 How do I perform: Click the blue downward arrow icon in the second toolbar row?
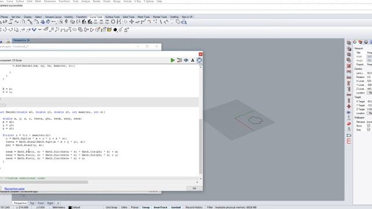[x=34, y=30]
